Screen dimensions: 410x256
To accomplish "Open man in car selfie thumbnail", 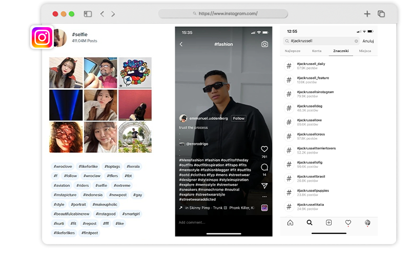I will [100, 73].
